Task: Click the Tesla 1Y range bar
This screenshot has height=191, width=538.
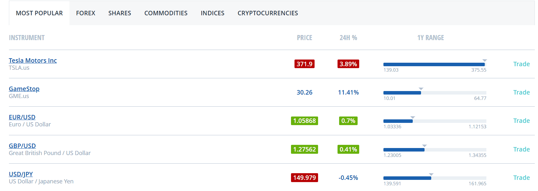Action: [x=435, y=65]
